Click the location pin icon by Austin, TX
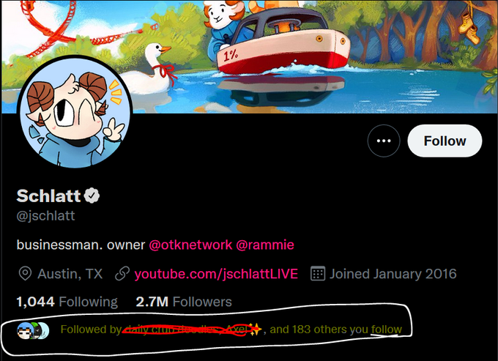This screenshot has width=498, height=361. (x=25, y=274)
